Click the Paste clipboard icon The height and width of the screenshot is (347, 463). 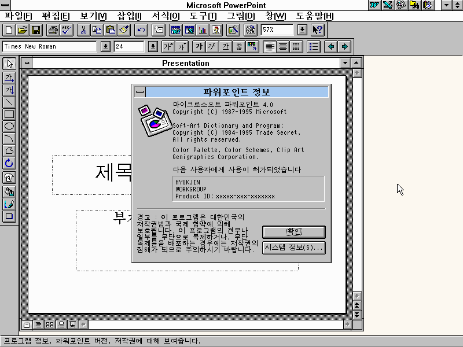click(x=111, y=30)
